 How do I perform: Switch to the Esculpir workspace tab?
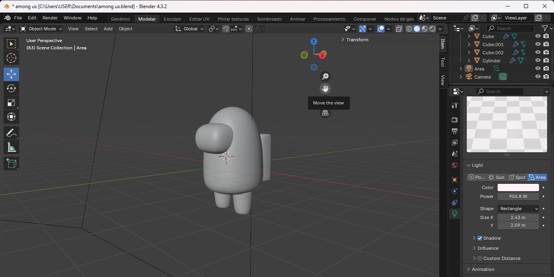[172, 19]
